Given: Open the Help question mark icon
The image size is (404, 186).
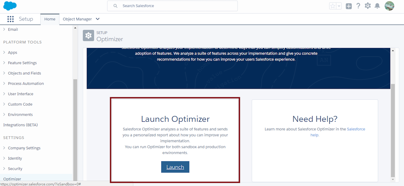Looking at the screenshot, I should (x=358, y=6).
